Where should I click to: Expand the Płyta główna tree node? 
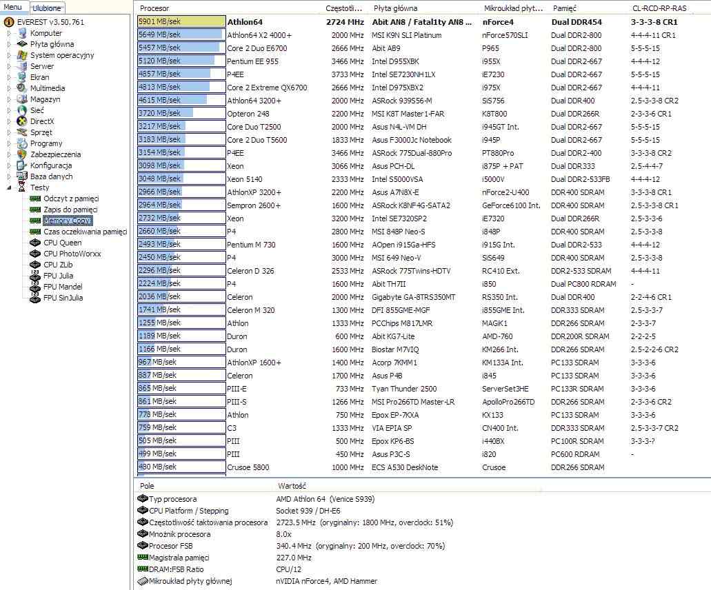pyautogui.click(x=9, y=44)
